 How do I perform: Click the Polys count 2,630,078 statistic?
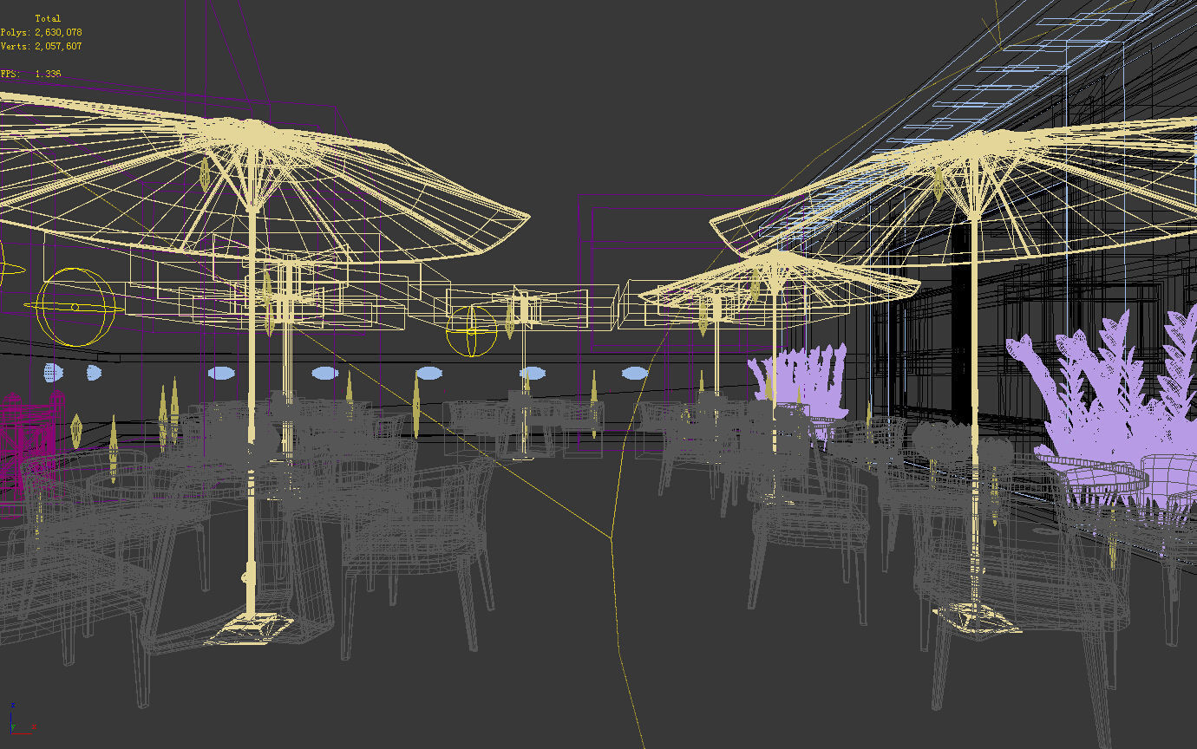(41, 32)
